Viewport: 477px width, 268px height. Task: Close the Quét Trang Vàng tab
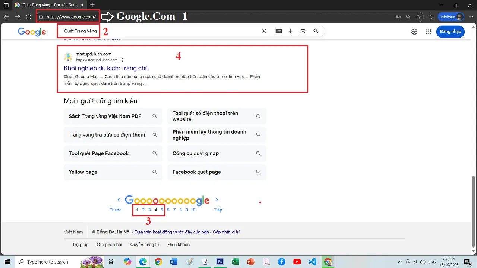pyautogui.click(x=82, y=5)
